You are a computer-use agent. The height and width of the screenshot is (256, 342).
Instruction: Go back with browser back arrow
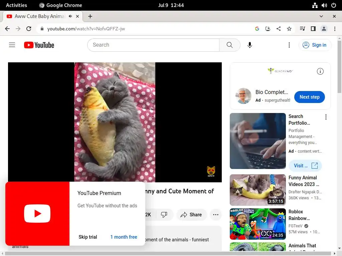pyautogui.click(x=7, y=29)
